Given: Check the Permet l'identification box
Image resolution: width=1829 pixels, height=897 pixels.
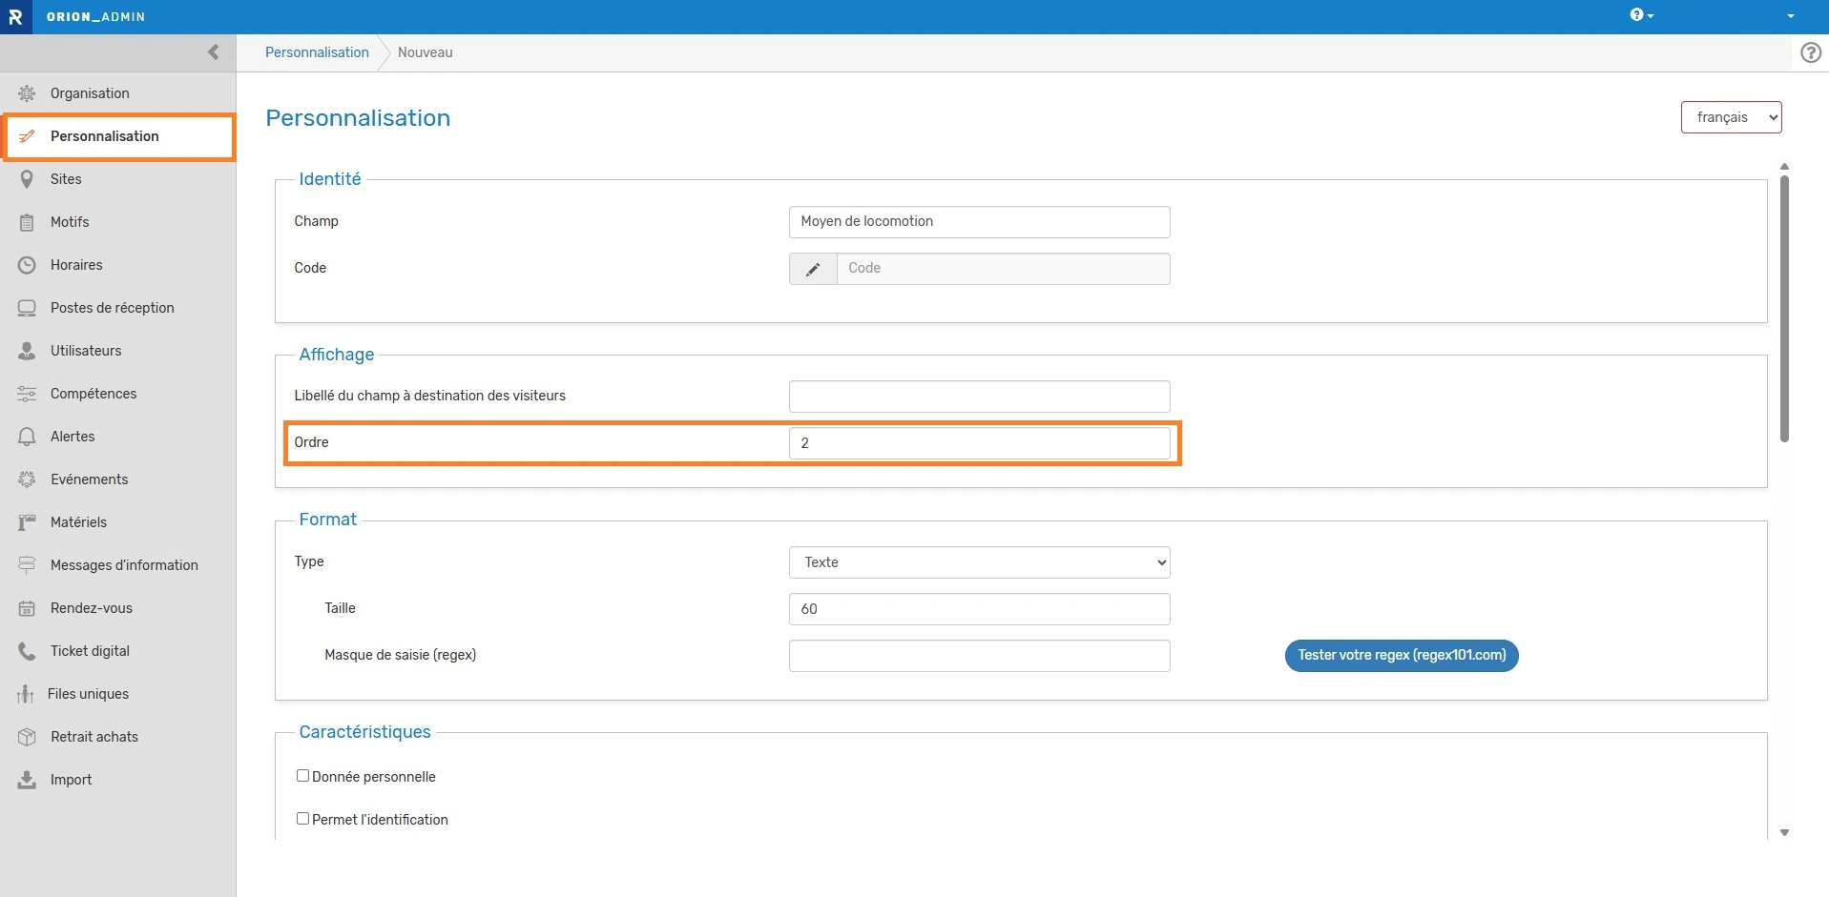Looking at the screenshot, I should [x=302, y=819].
